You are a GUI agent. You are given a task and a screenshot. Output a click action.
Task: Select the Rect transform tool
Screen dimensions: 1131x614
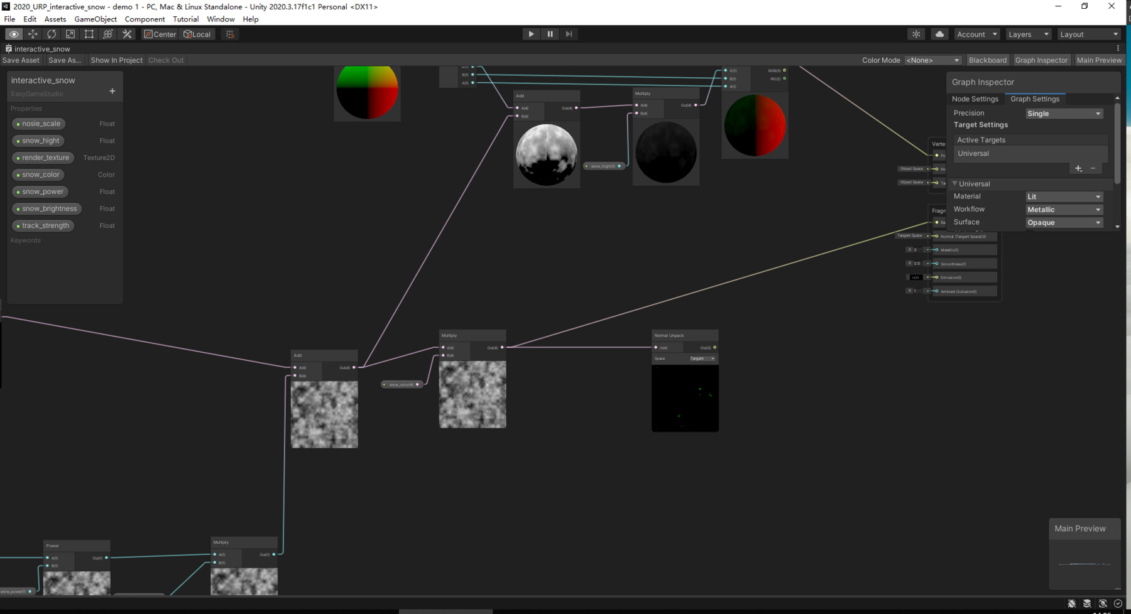point(89,35)
